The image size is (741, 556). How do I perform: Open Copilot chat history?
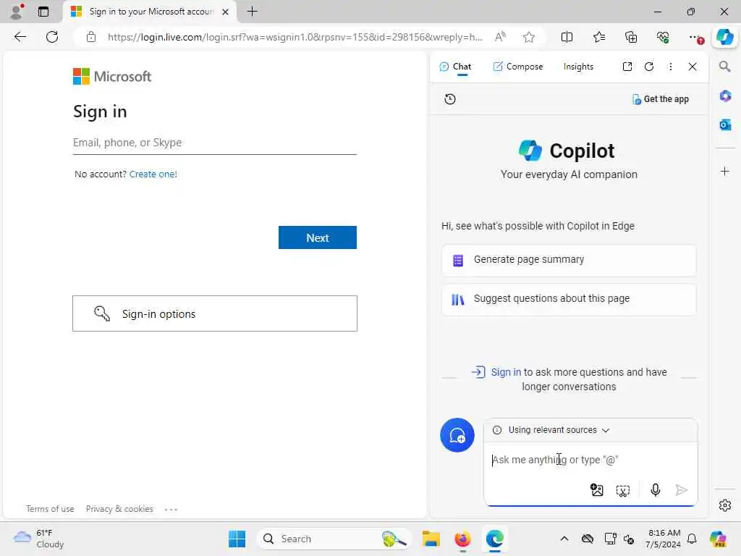[450, 98]
